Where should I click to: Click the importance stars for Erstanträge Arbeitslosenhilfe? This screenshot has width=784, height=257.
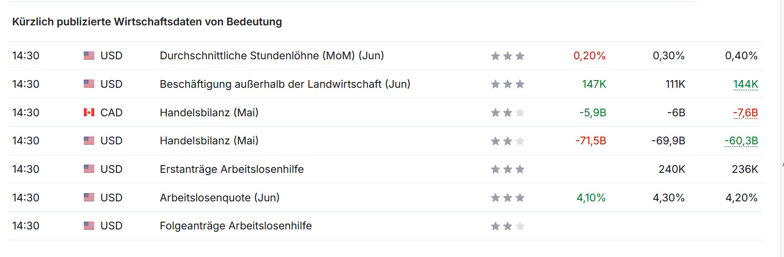[508, 169]
